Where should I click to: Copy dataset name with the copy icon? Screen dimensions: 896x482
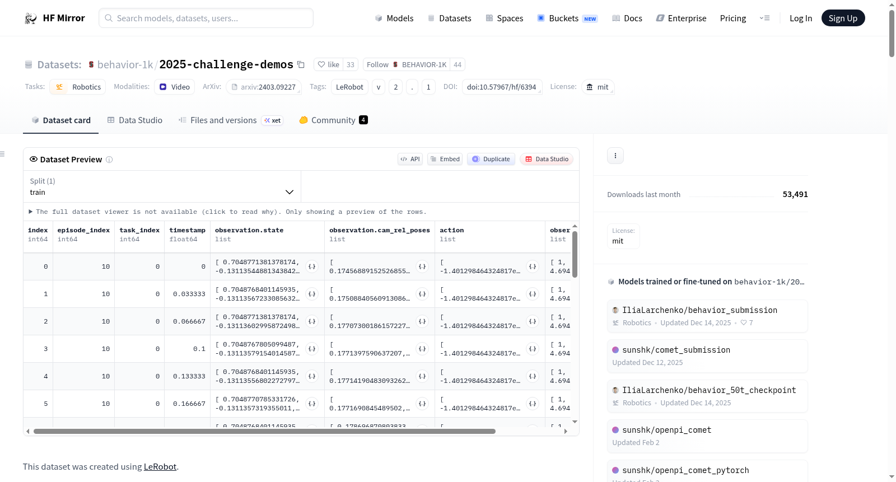301,64
